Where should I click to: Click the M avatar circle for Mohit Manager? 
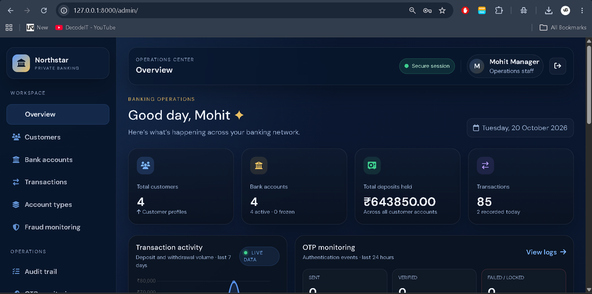(x=477, y=66)
